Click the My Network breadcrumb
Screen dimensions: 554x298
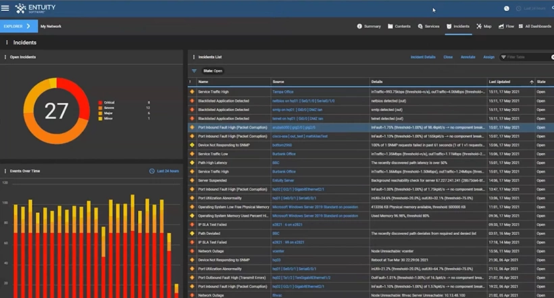click(51, 26)
